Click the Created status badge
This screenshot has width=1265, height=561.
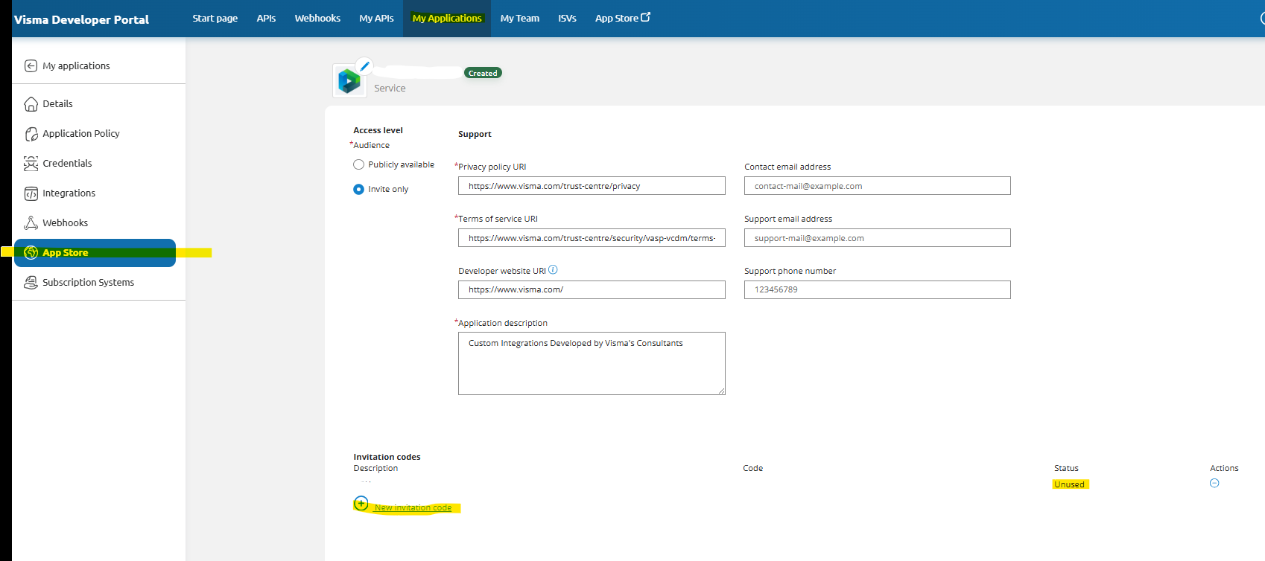pyautogui.click(x=483, y=73)
